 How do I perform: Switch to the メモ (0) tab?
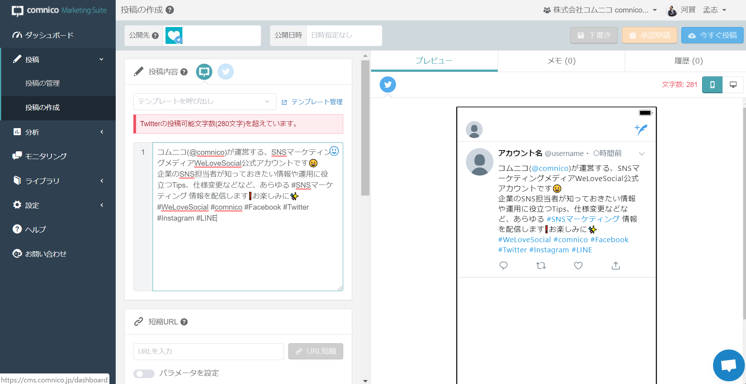coord(561,61)
